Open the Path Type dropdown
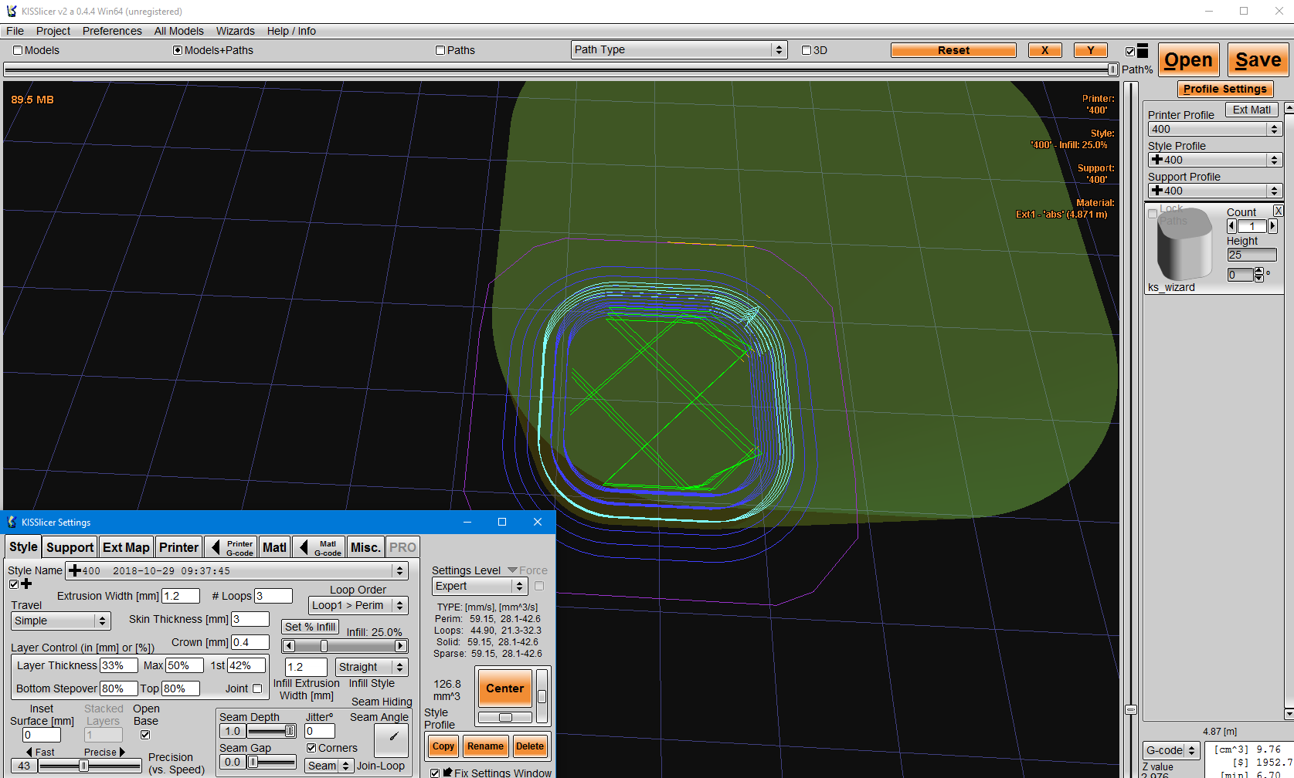The height and width of the screenshot is (778, 1294). coord(679,50)
